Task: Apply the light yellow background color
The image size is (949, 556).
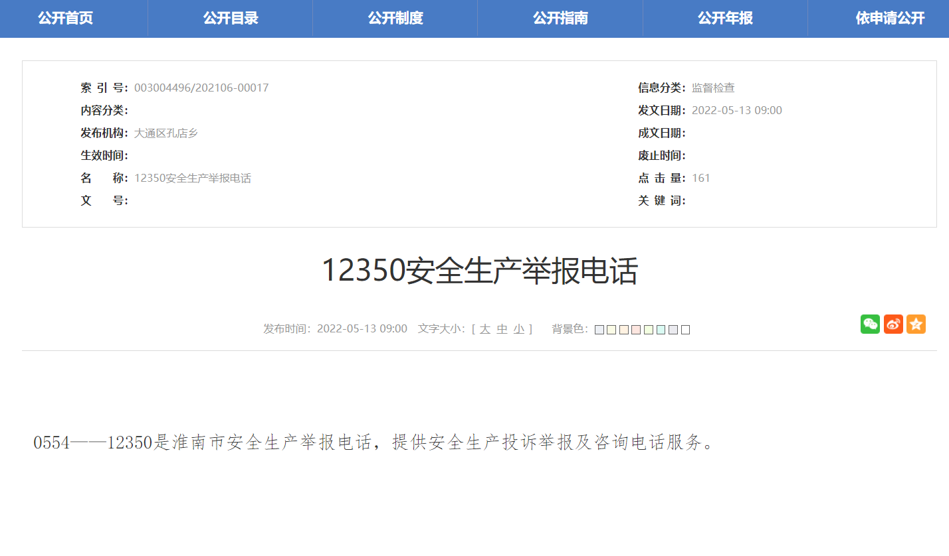Action: pos(611,329)
